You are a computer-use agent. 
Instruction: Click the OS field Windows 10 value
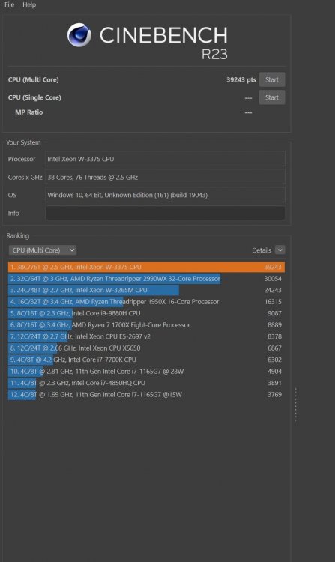point(165,195)
